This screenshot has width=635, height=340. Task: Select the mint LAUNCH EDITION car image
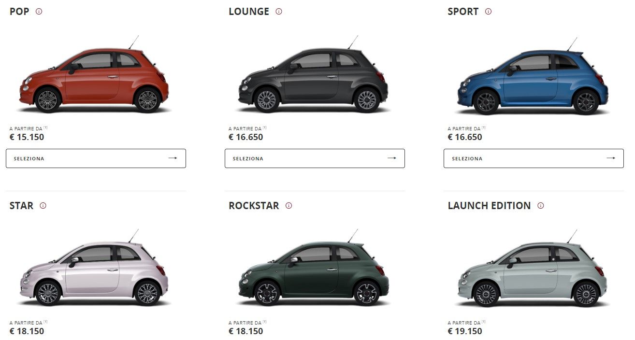coord(533,269)
